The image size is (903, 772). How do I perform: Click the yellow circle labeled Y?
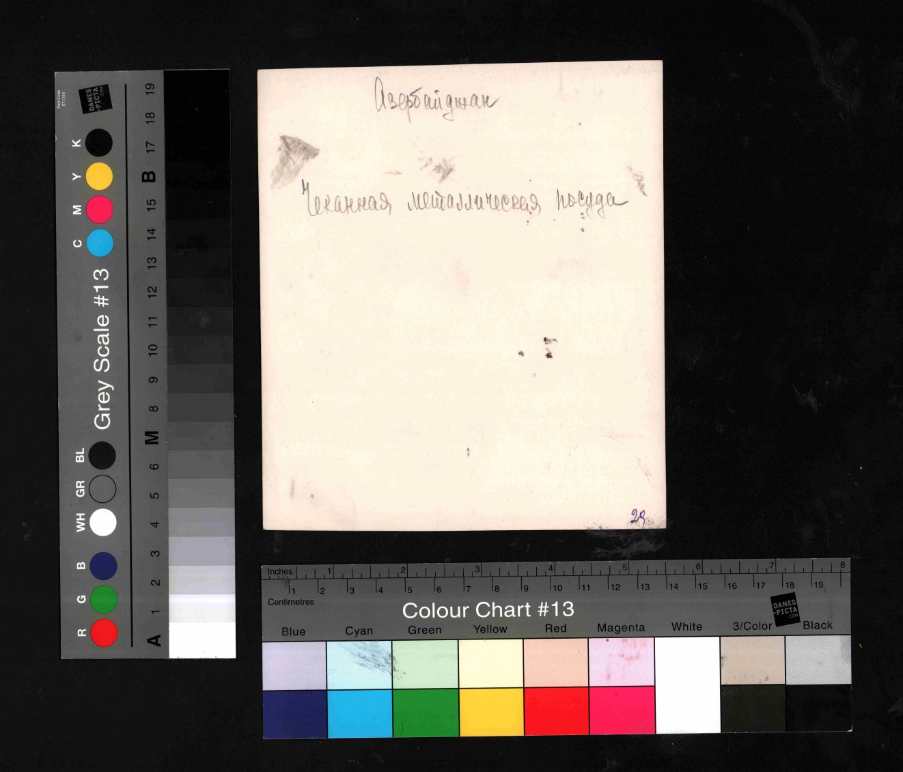coord(100,176)
